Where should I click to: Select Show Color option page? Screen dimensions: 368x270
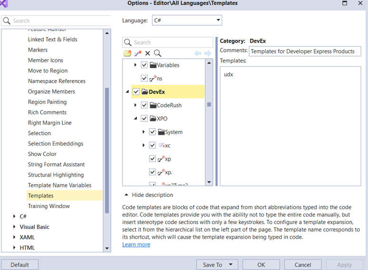pyautogui.click(x=42, y=154)
